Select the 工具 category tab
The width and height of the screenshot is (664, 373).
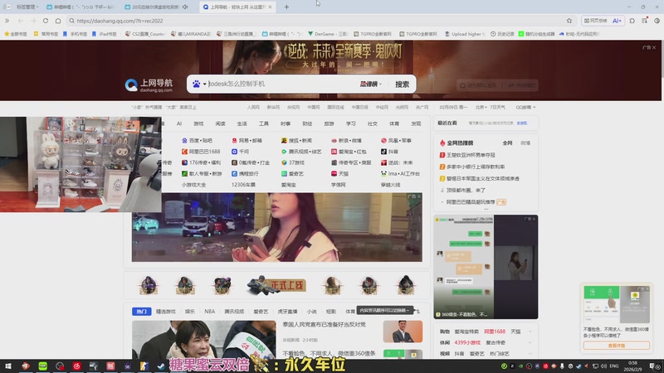pos(264,124)
